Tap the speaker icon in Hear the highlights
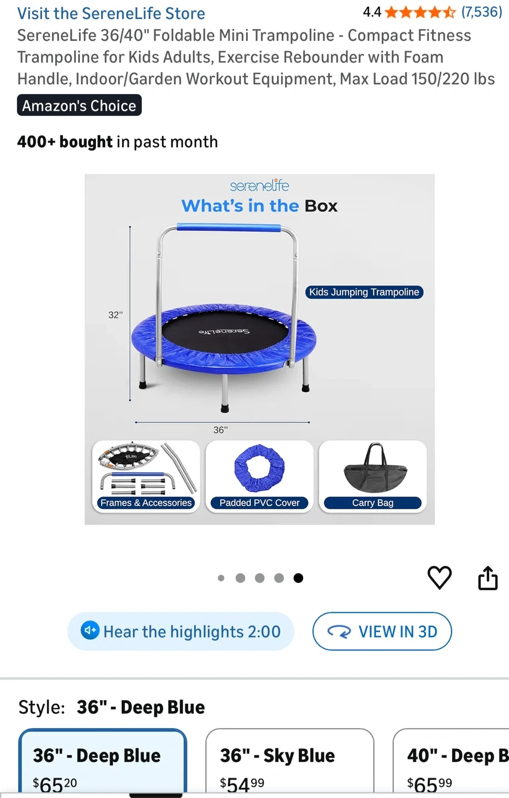The image size is (509, 798). coord(90,631)
